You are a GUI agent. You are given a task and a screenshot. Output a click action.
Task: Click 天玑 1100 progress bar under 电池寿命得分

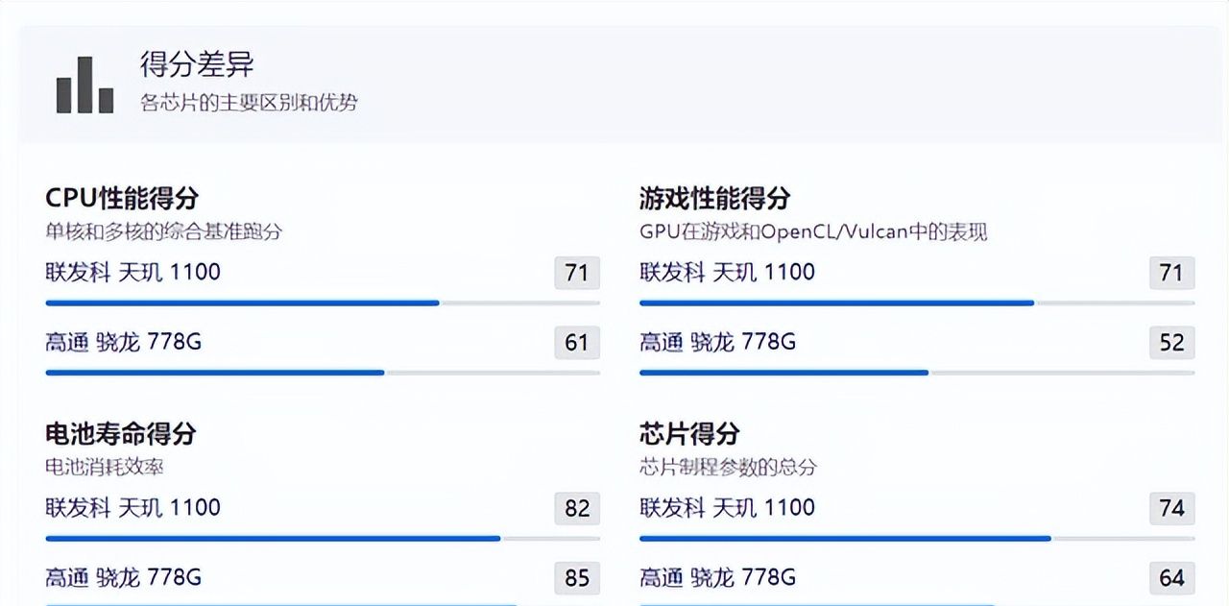pyautogui.click(x=323, y=539)
